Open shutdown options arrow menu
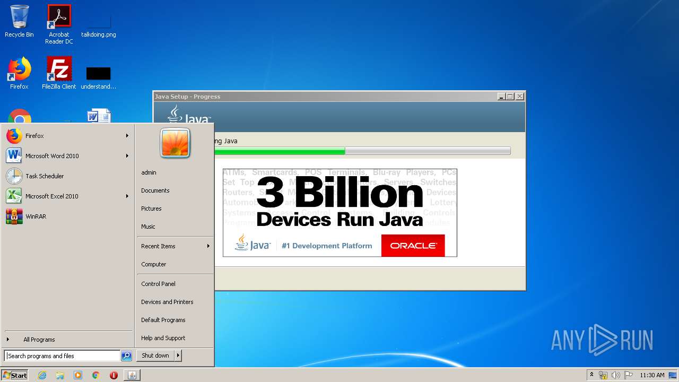The image size is (679, 382). click(178, 355)
